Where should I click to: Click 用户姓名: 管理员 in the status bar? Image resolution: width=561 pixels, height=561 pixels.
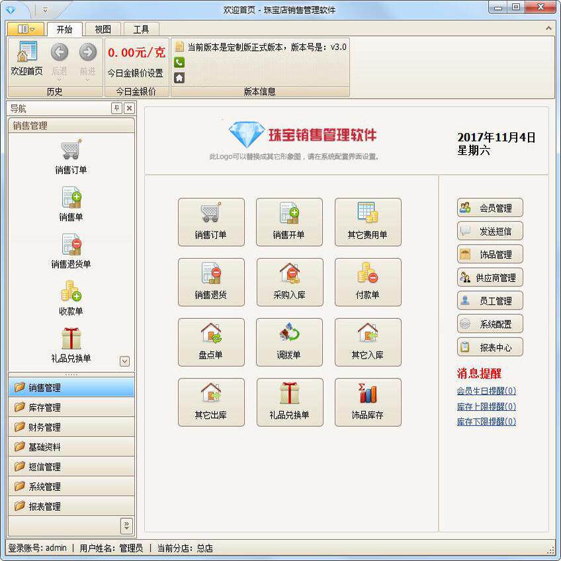tap(111, 548)
